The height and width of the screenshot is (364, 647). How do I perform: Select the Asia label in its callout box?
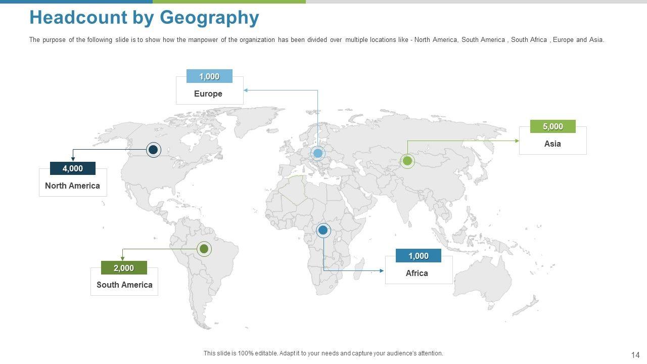(552, 144)
